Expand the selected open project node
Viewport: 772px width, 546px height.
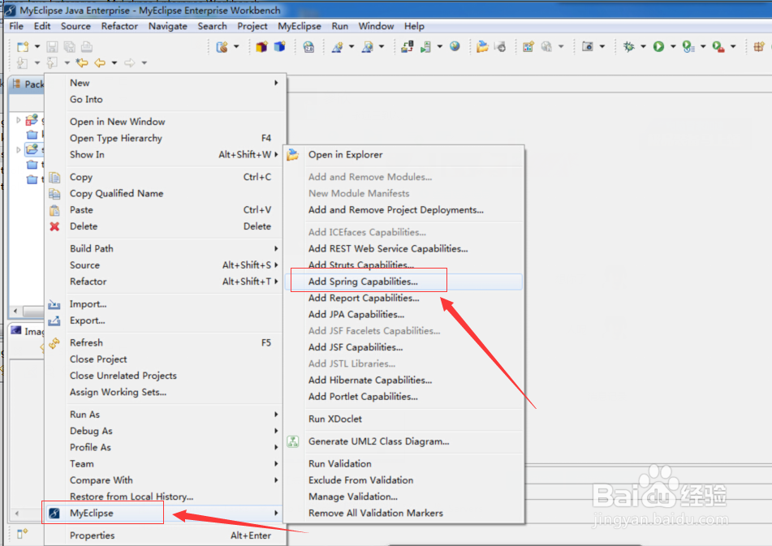[x=18, y=149]
